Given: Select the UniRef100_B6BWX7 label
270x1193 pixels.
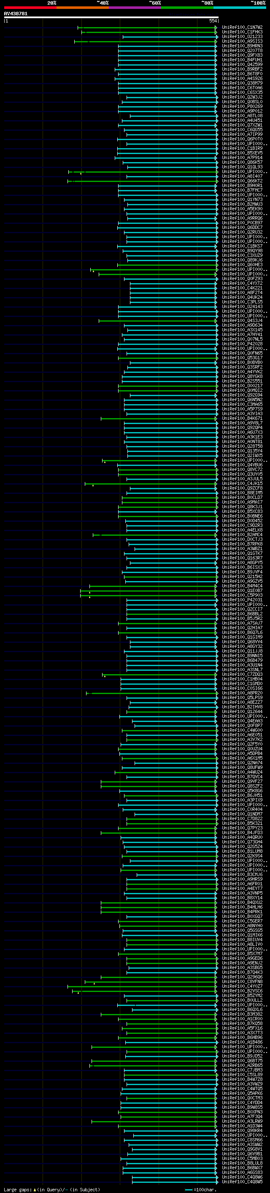Looking at the screenshot, I should 242,1168.
